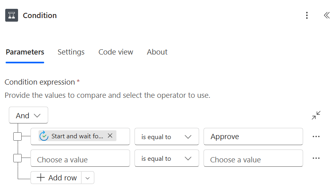Image resolution: width=334 pixels, height=188 pixels.
Task: Switch to the Settings tab
Action: pyautogui.click(x=71, y=52)
